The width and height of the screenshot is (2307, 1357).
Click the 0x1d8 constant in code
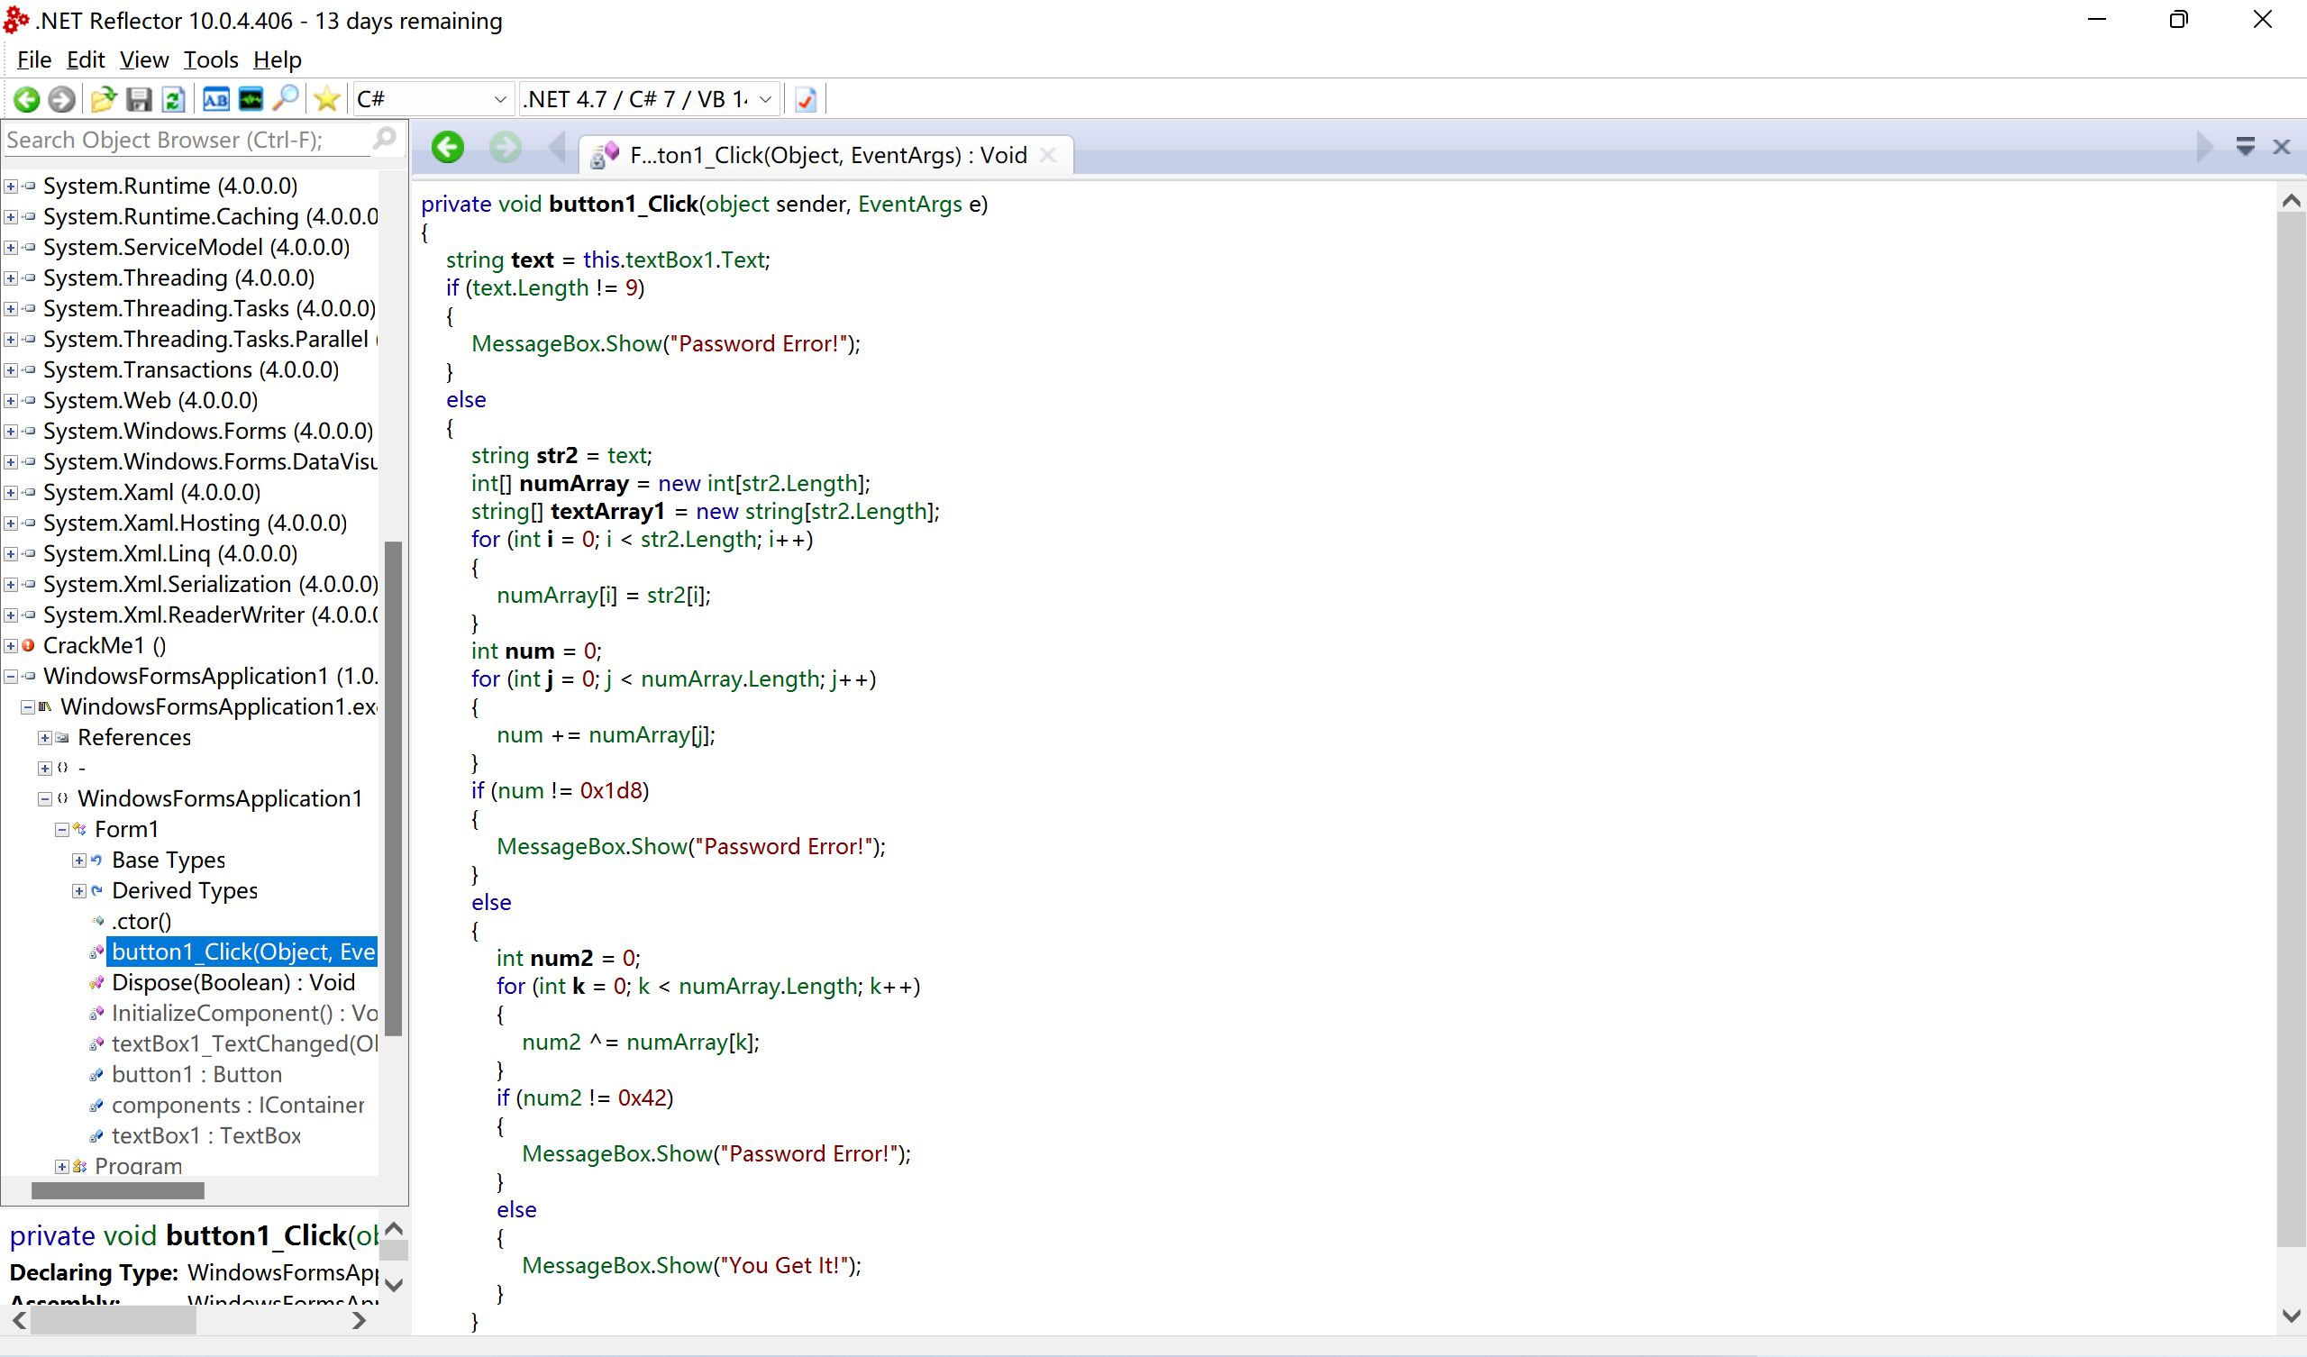611,790
